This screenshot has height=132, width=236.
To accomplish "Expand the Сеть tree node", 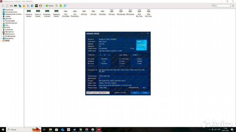I will (1, 25).
